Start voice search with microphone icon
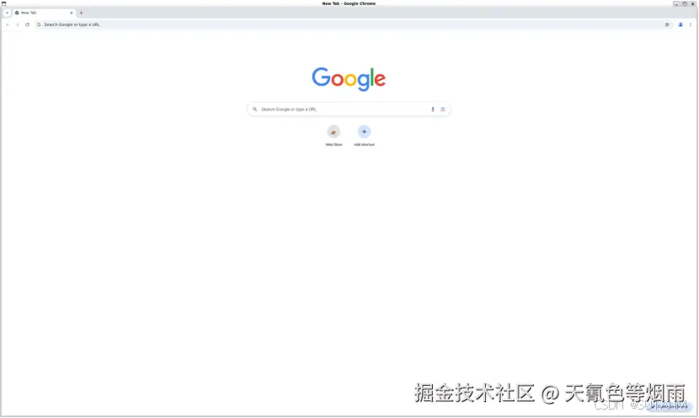The width and height of the screenshot is (699, 418). tap(432, 110)
